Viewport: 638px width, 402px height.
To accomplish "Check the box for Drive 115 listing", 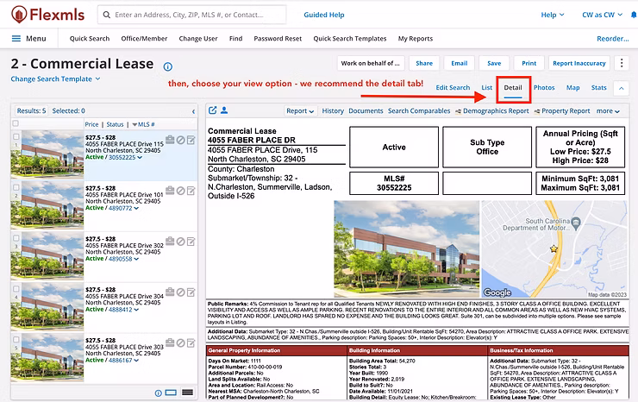I will pyautogui.click(x=16, y=137).
